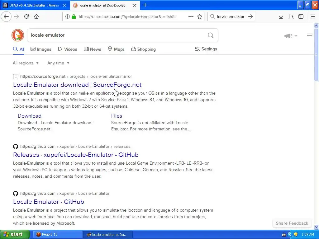The width and height of the screenshot is (319, 239).
Task: Switch to Shopping results
Action: 143,49
